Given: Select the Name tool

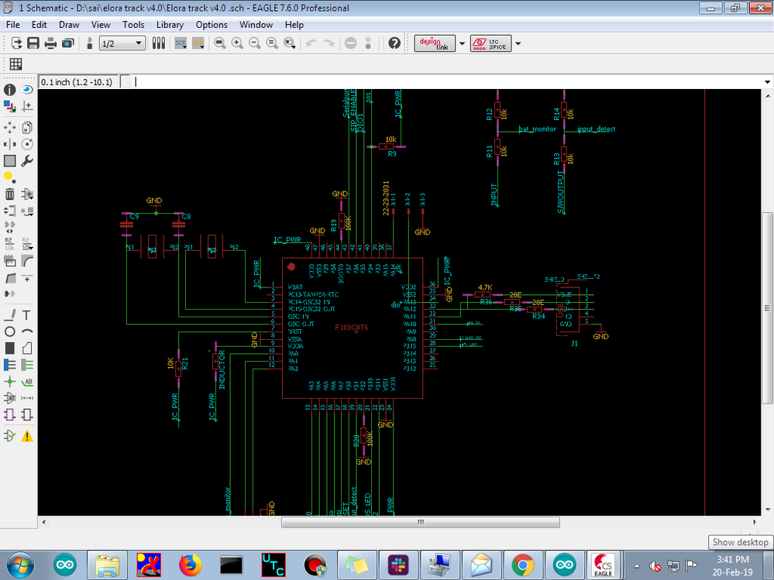Looking at the screenshot, I should pyautogui.click(x=9, y=244).
